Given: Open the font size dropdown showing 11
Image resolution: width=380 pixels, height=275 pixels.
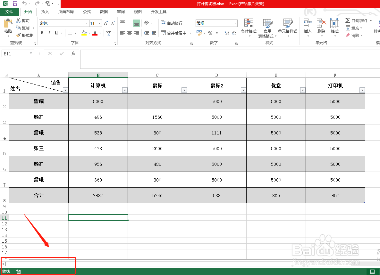Looking at the screenshot, I should pos(100,23).
